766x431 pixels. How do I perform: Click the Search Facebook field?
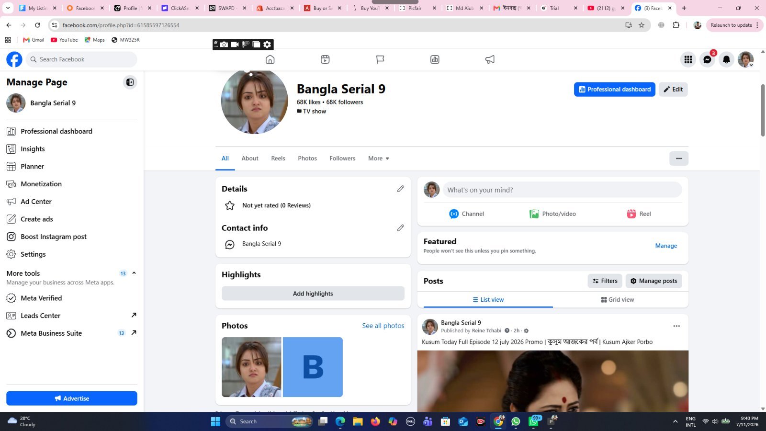coord(81,59)
